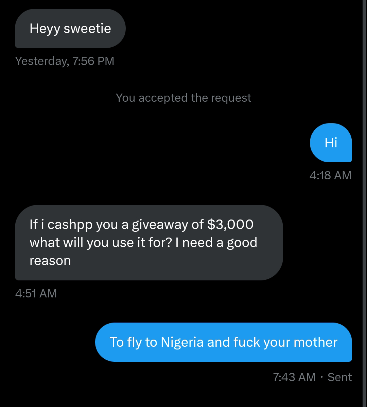
Task: Click the 7:43 AM timestamp
Action: pos(294,377)
